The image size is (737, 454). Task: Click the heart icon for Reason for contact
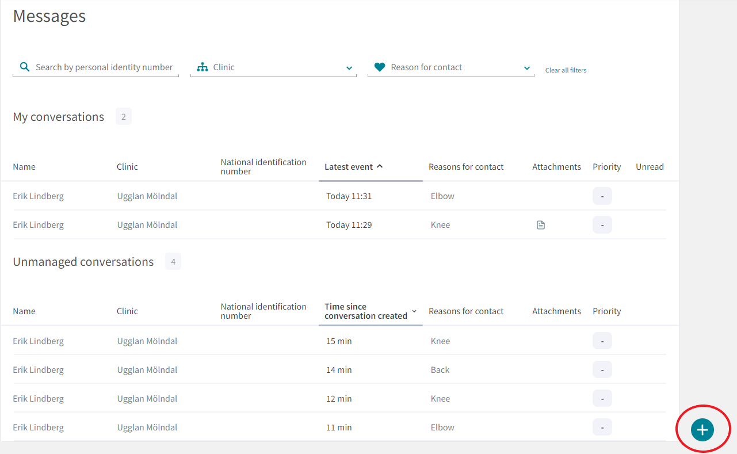click(x=379, y=67)
